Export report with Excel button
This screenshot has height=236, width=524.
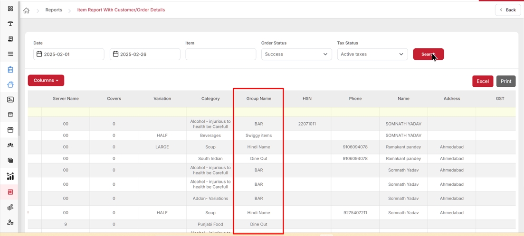[483, 82]
